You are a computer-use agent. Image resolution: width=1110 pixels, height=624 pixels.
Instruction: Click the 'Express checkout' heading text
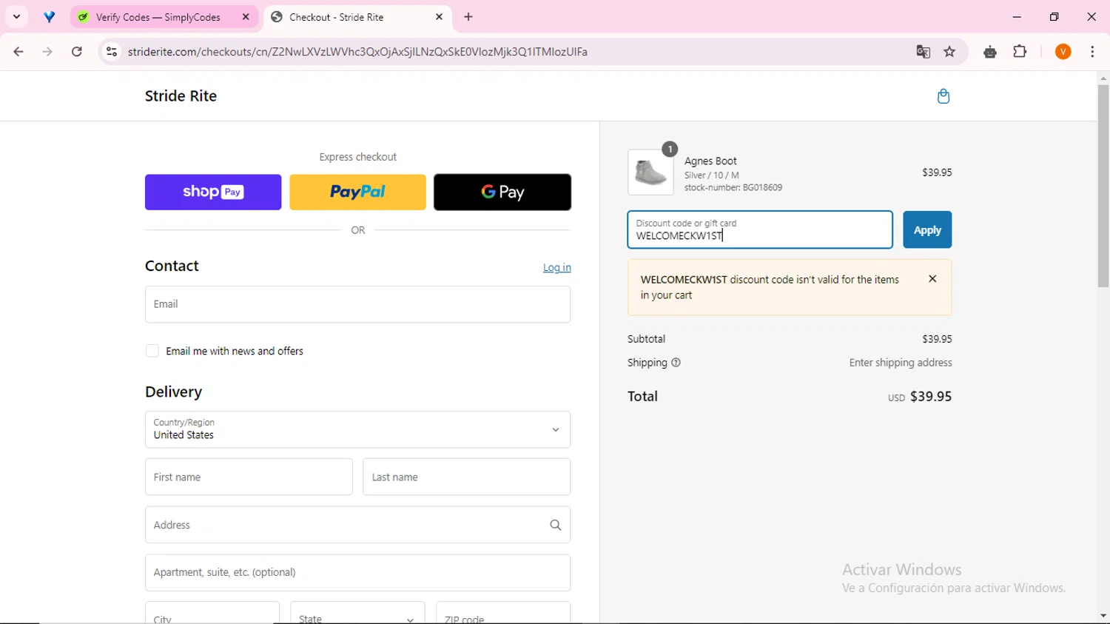pyautogui.click(x=358, y=157)
